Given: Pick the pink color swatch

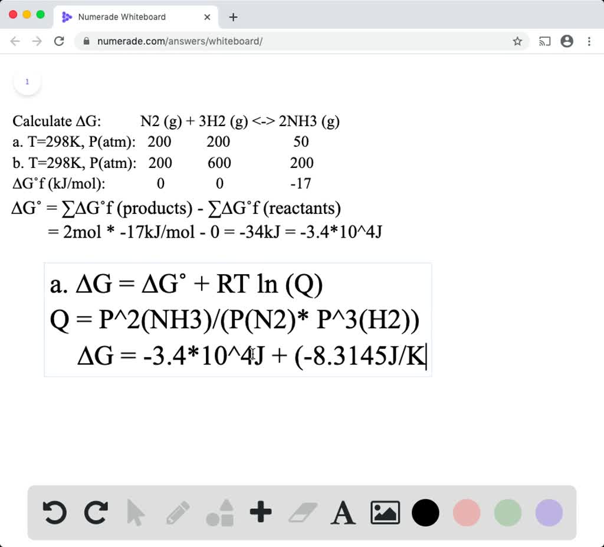Looking at the screenshot, I should [466, 513].
